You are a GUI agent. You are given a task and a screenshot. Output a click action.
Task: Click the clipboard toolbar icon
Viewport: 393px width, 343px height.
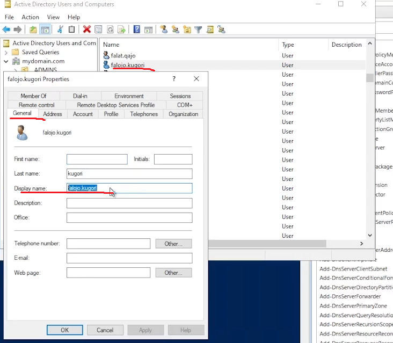click(x=72, y=30)
